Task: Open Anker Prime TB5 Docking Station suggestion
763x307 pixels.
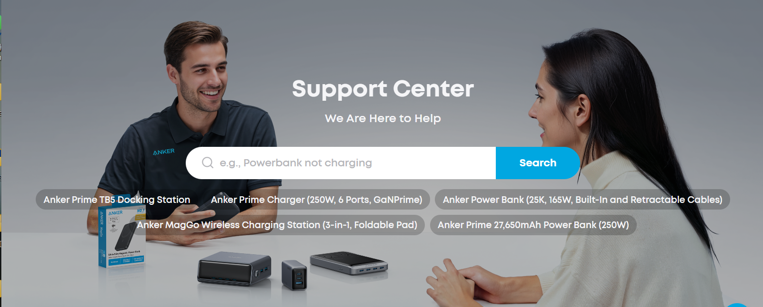Action: tap(117, 200)
